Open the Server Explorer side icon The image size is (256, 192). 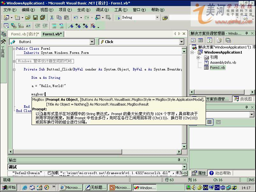click(3, 34)
